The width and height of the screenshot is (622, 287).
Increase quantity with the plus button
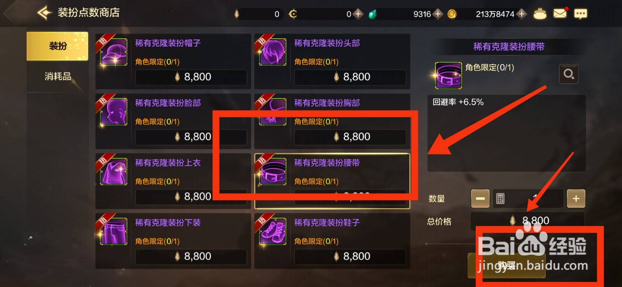pos(576,199)
